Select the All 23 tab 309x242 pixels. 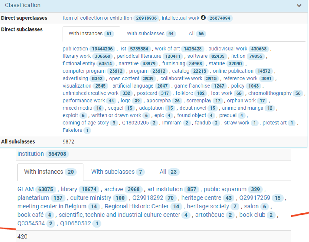169,172
